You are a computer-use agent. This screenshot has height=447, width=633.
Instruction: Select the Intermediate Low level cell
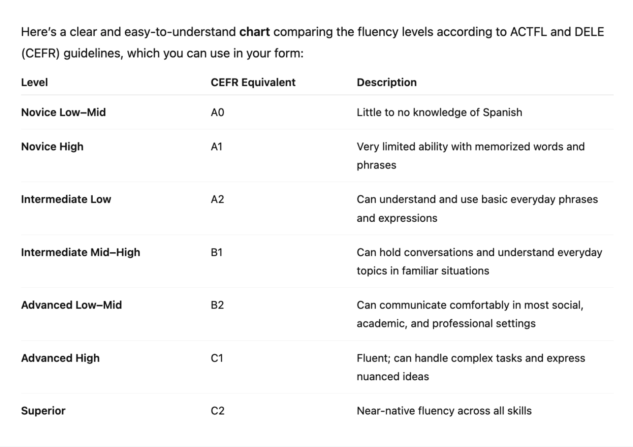point(66,199)
